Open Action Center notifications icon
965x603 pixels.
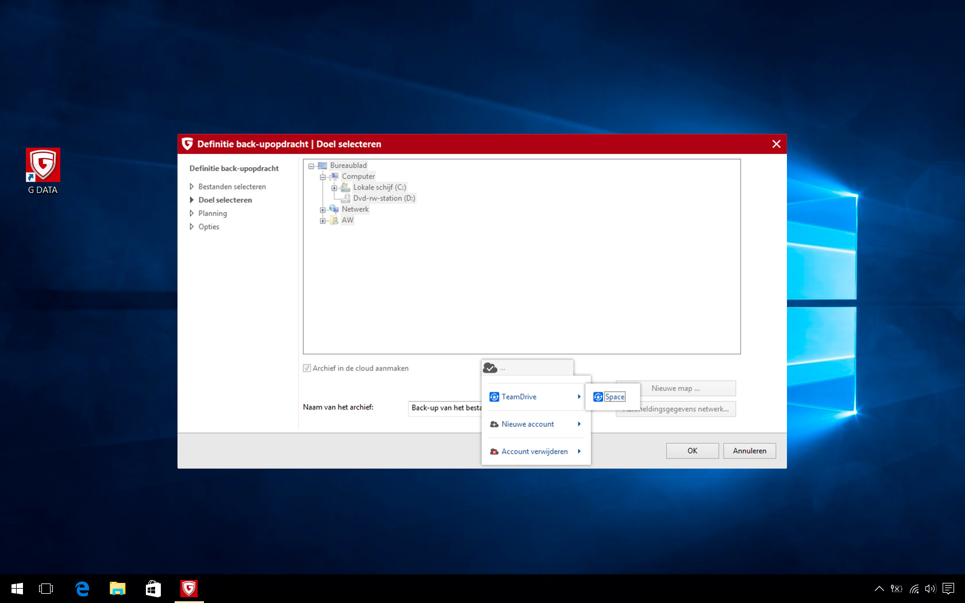[948, 589]
